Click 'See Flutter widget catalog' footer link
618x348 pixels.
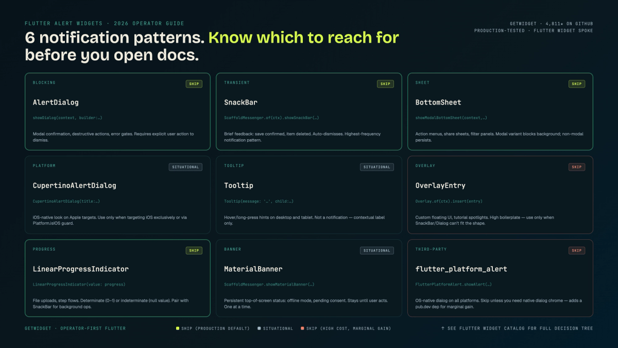click(x=517, y=328)
